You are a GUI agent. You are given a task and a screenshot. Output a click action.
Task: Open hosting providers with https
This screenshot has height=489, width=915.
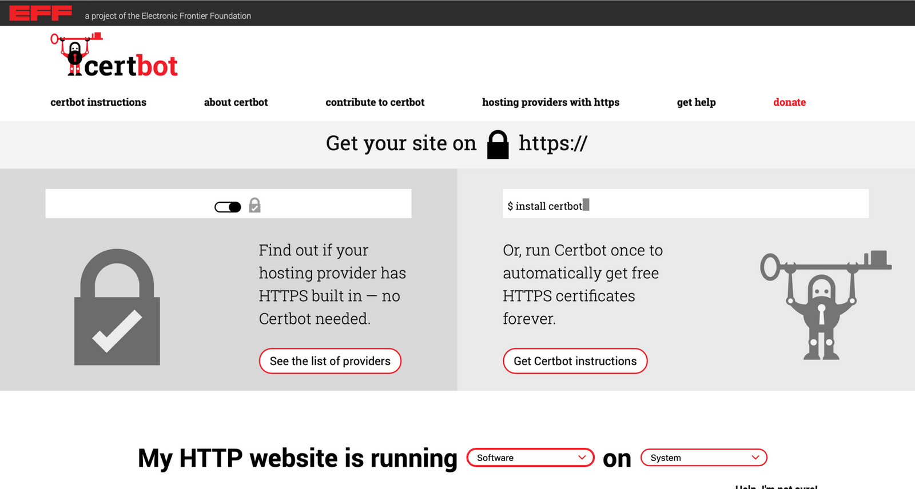[551, 102]
